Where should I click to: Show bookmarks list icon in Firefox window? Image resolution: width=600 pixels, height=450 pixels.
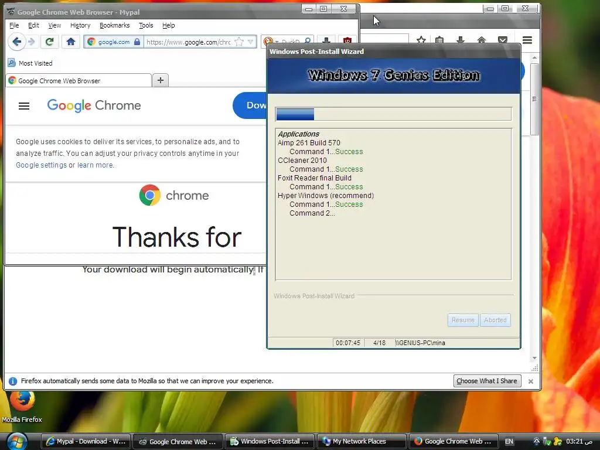point(439,40)
